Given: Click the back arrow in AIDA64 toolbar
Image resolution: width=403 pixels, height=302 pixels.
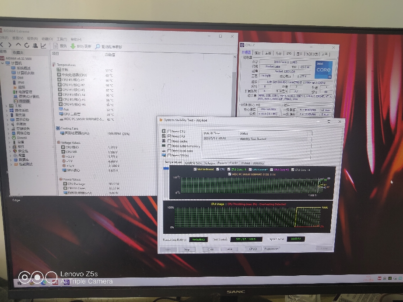Looking at the screenshot, I should click(x=1, y=45).
